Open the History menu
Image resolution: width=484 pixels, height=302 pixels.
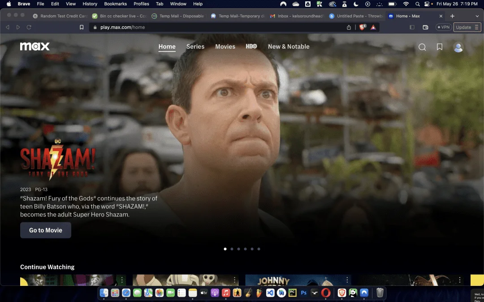pyautogui.click(x=90, y=4)
